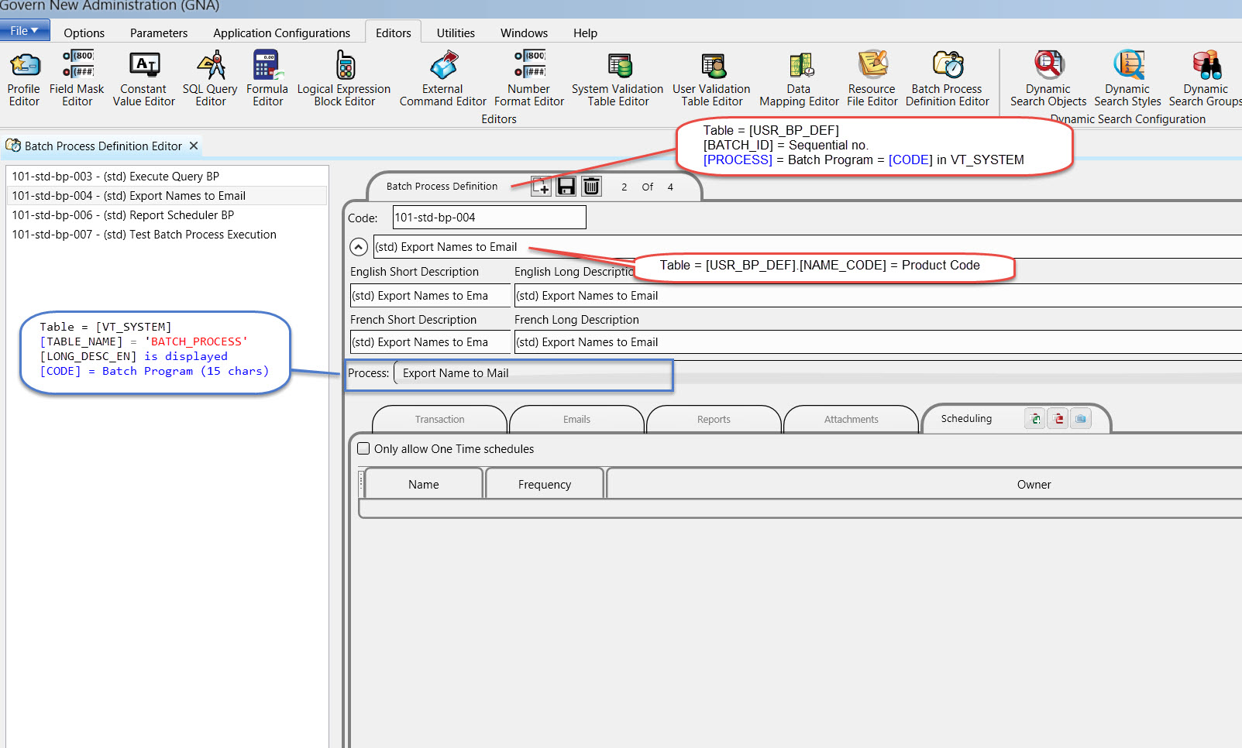Open the Utilities menu

pos(456,33)
